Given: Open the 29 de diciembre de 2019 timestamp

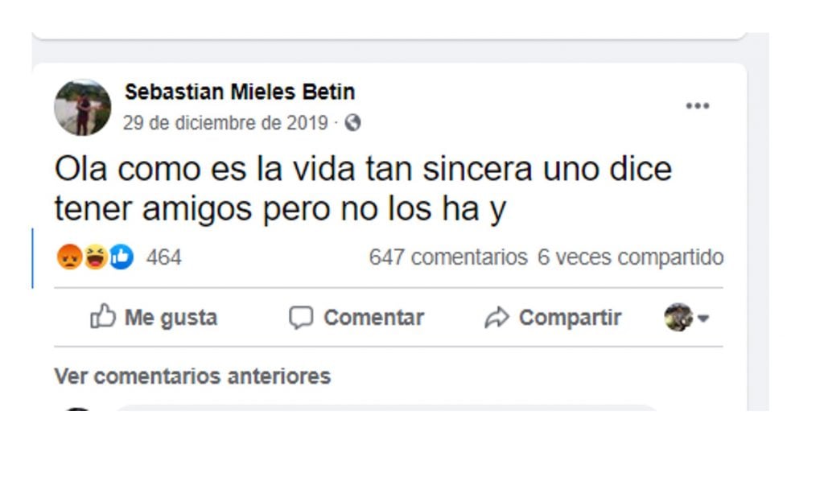Looking at the screenshot, I should click(225, 123).
